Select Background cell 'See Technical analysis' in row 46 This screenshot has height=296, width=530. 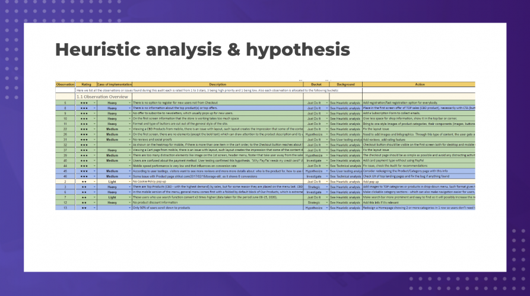[346, 176]
